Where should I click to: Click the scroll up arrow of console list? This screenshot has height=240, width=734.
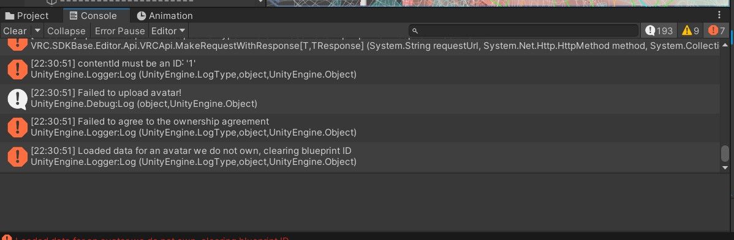tap(725, 45)
